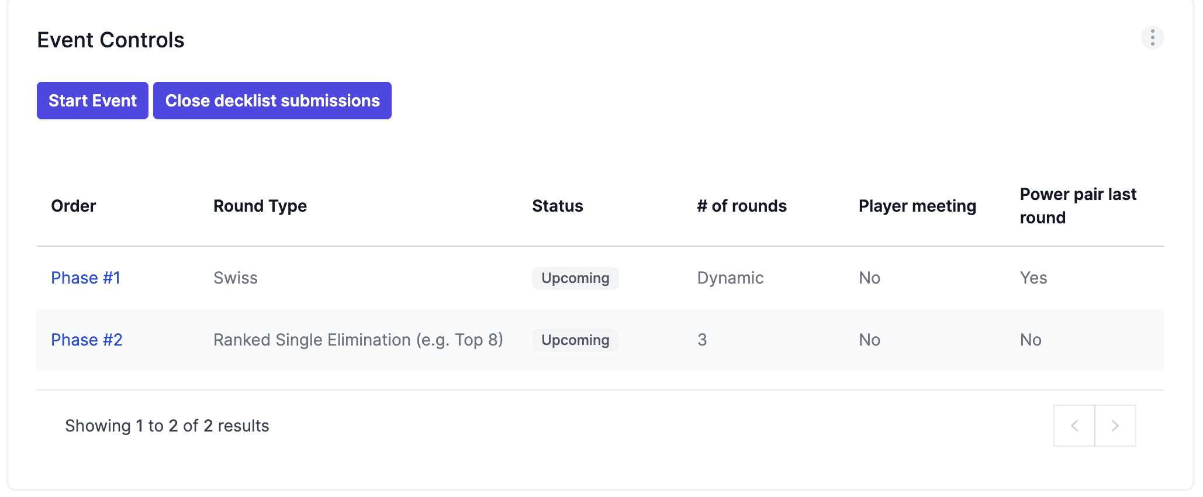Open the Phase #1 link
The height and width of the screenshot is (497, 1203).
tap(85, 278)
